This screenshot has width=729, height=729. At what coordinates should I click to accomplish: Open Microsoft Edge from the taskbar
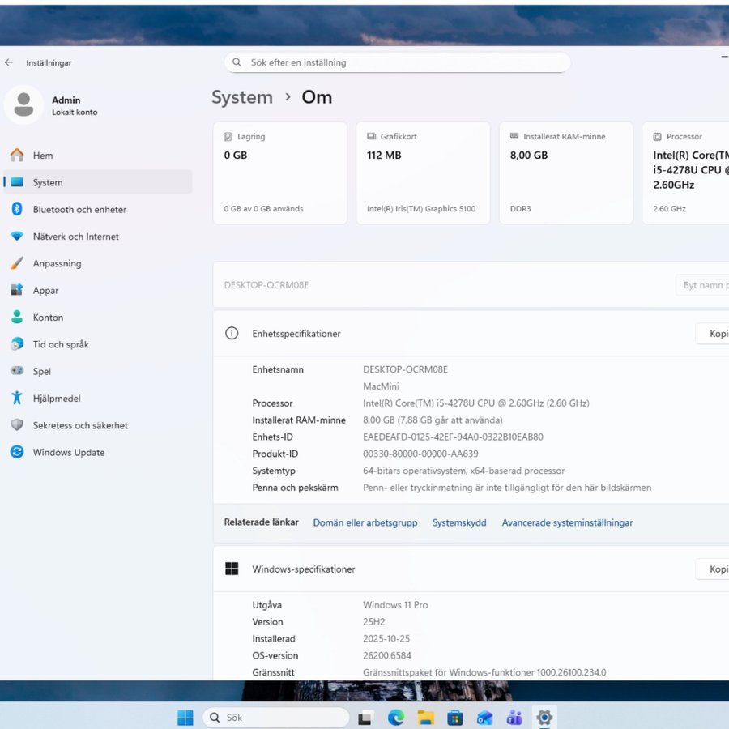point(395,718)
